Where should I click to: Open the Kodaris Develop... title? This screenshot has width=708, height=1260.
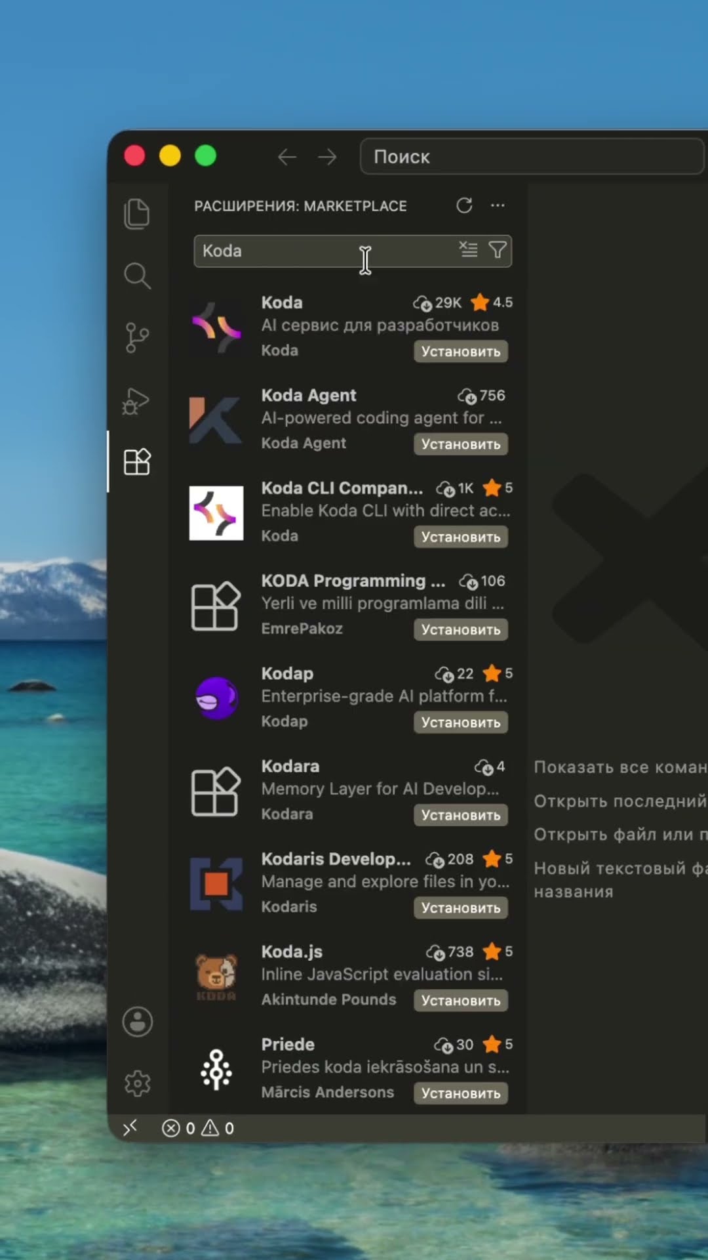(336, 859)
